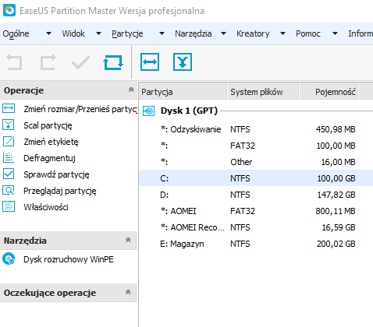Expand the dropdown arrow next to Widok

pyautogui.click(x=98, y=33)
